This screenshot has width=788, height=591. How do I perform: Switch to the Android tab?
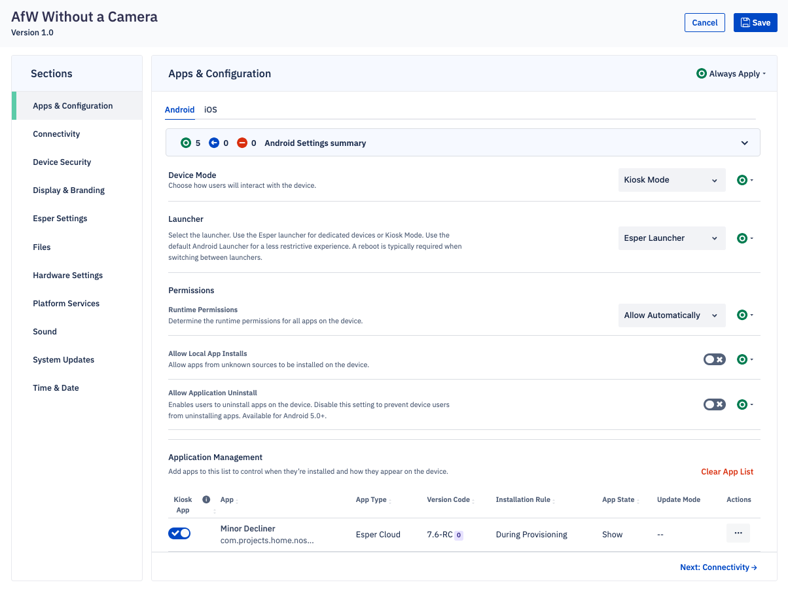coord(179,110)
